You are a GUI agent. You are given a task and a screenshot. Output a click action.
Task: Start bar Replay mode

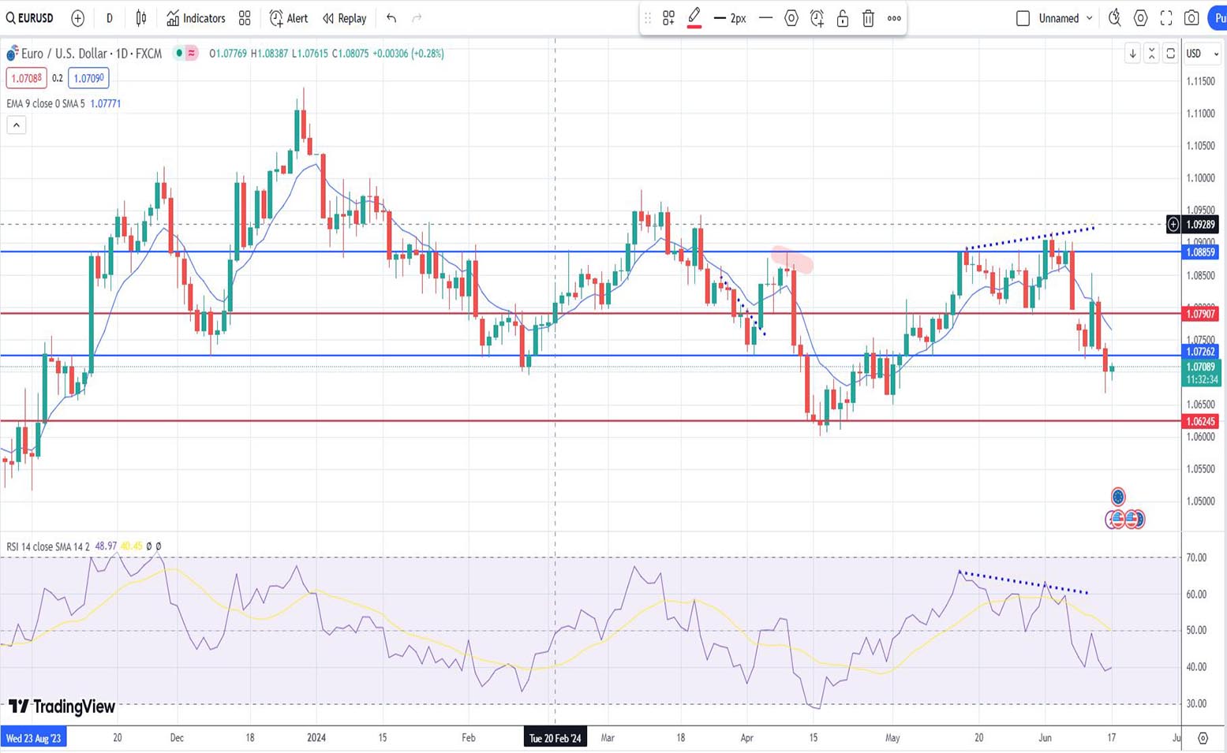[x=345, y=18]
